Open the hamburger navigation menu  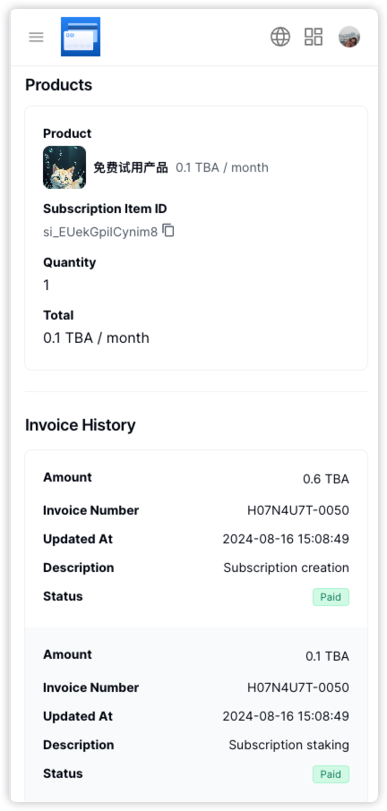pyautogui.click(x=36, y=37)
